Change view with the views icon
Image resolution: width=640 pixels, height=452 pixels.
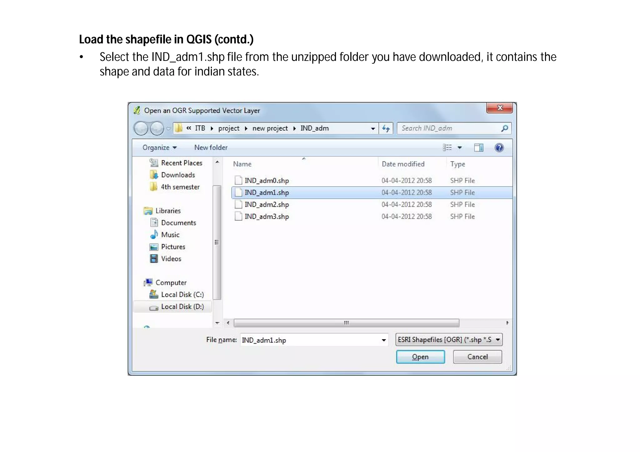tap(447, 147)
